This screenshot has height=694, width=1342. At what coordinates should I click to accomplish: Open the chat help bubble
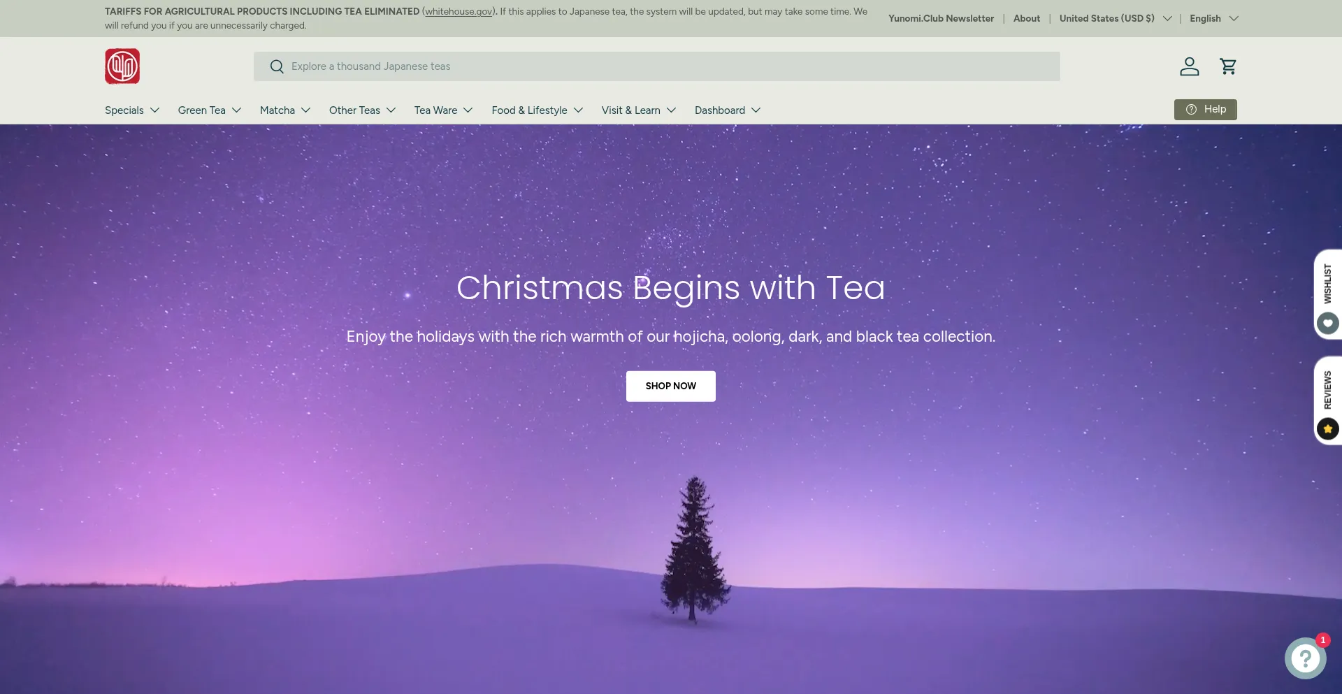1305,658
